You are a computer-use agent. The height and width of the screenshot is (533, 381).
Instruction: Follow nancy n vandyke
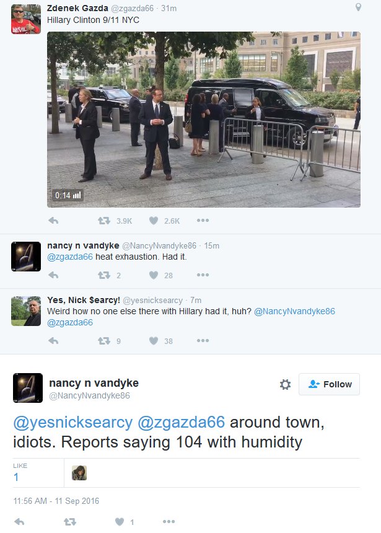coord(329,384)
